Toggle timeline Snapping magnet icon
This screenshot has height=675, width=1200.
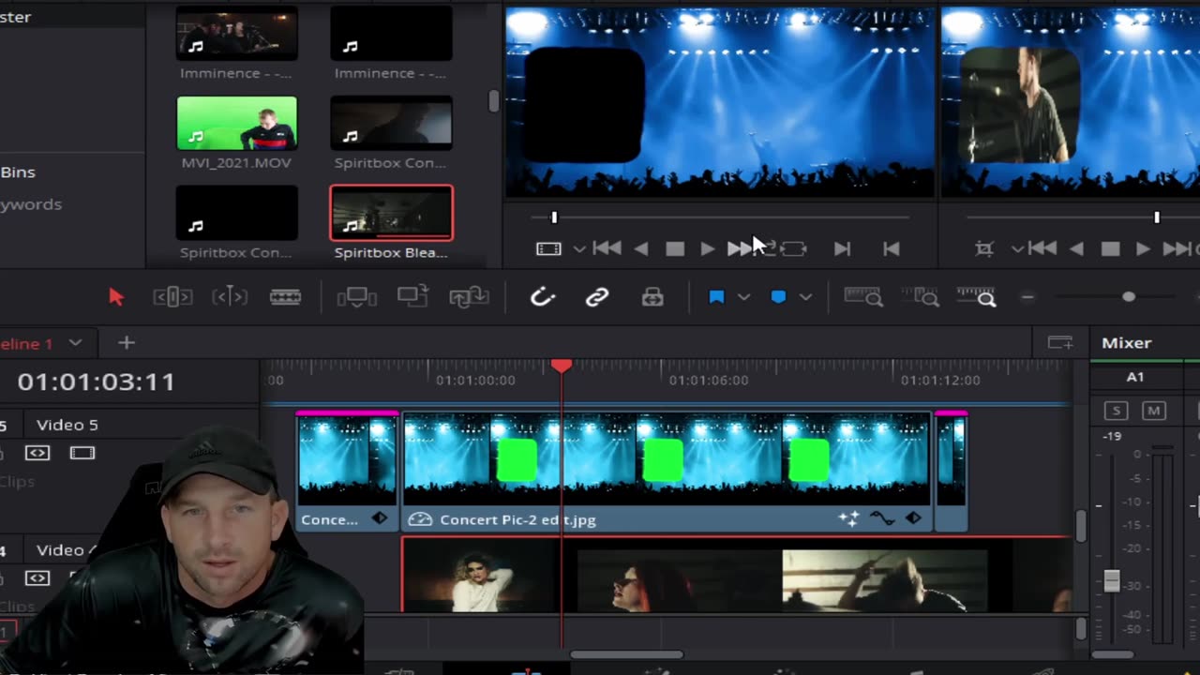point(543,297)
